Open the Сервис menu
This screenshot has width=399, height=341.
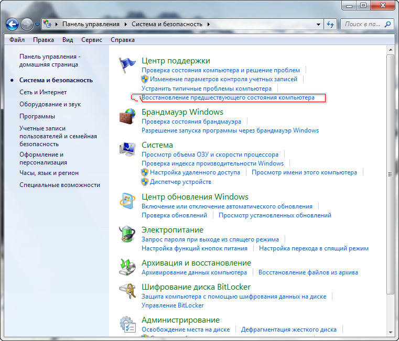coord(91,40)
